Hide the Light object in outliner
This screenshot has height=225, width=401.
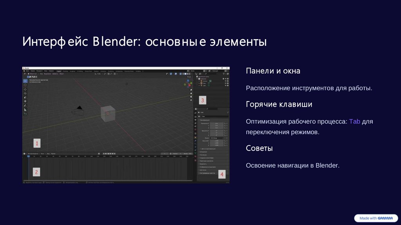(x=226, y=85)
